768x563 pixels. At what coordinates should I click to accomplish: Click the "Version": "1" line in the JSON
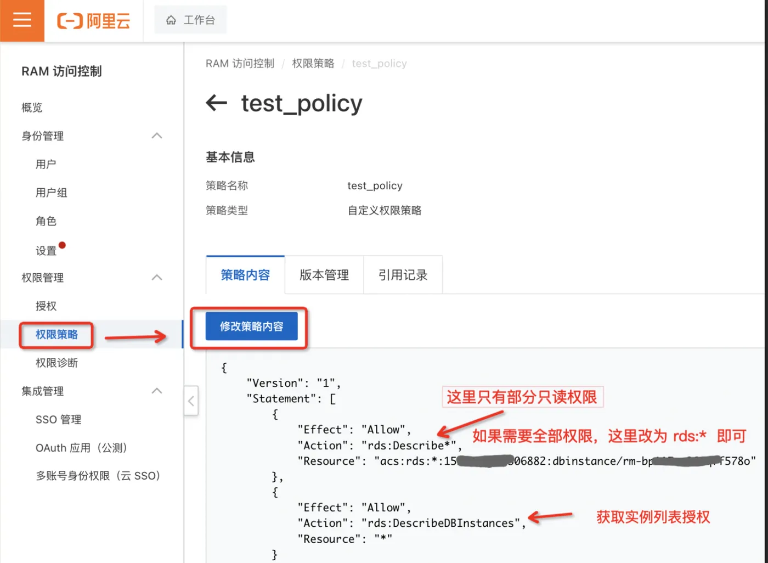point(294,383)
